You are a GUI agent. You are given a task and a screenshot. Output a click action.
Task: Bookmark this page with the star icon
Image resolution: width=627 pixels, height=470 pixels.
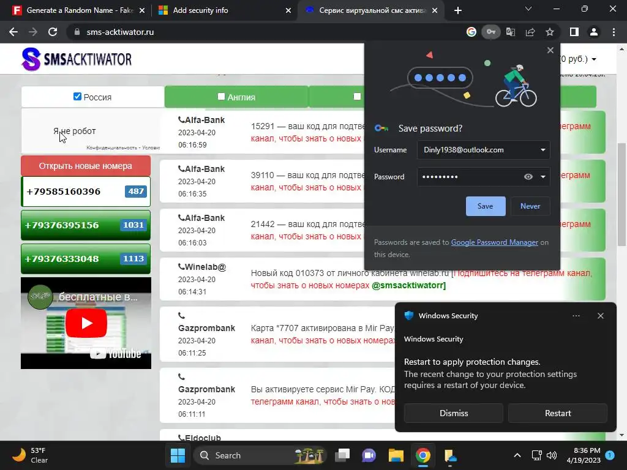click(x=550, y=32)
